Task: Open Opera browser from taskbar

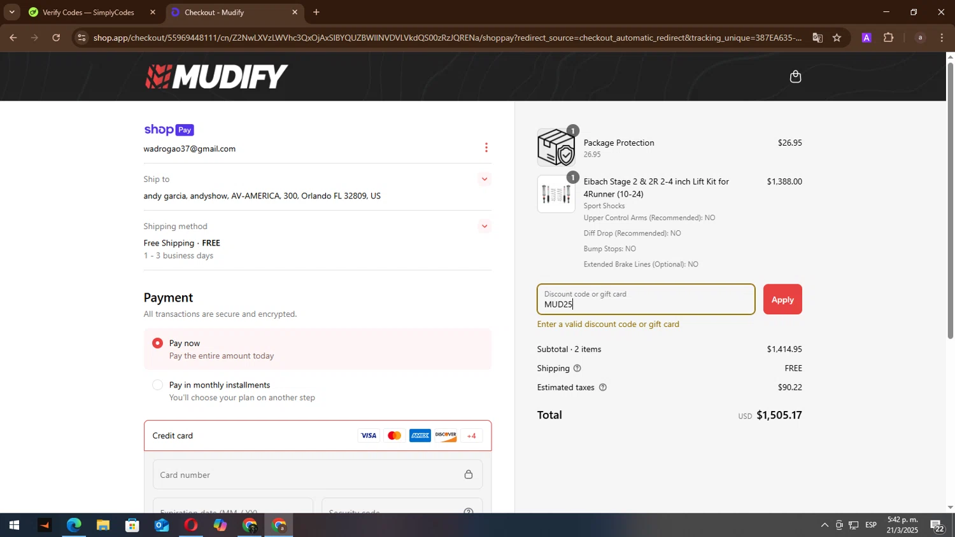Action: (x=191, y=526)
